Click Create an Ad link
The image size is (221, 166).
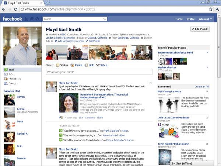pyautogui.click(x=201, y=87)
